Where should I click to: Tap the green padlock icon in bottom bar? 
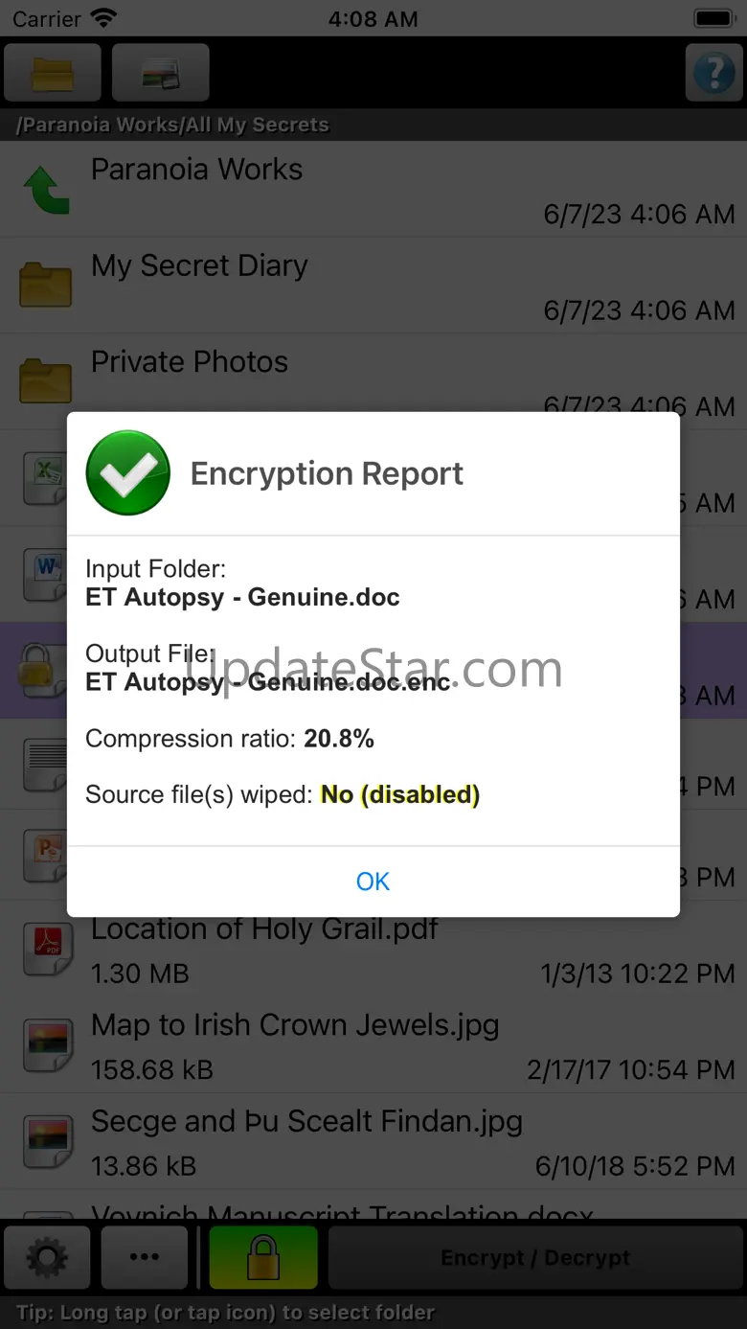click(263, 1257)
